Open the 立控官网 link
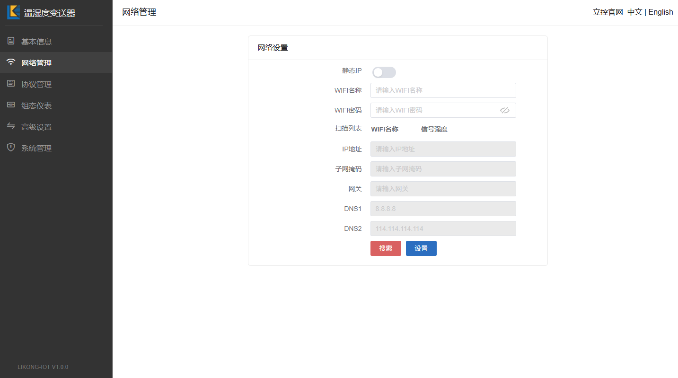Viewport: 678px width, 378px height. [x=608, y=12]
